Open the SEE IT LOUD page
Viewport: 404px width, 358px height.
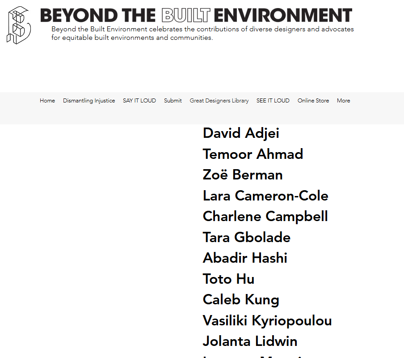click(x=273, y=101)
